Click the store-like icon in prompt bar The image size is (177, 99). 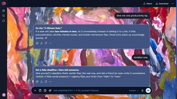(40, 90)
